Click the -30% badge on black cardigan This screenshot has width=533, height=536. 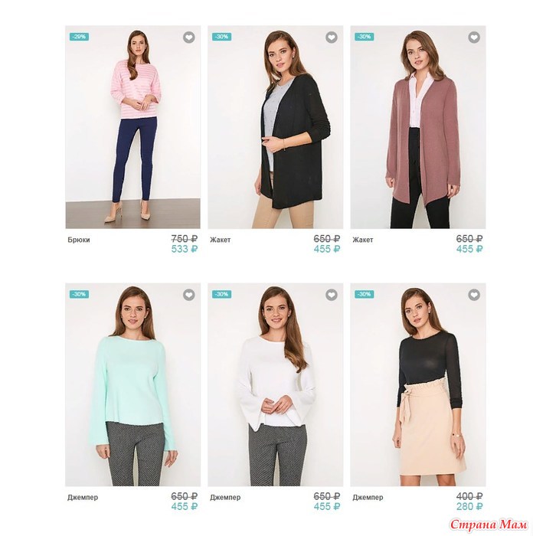click(x=222, y=37)
